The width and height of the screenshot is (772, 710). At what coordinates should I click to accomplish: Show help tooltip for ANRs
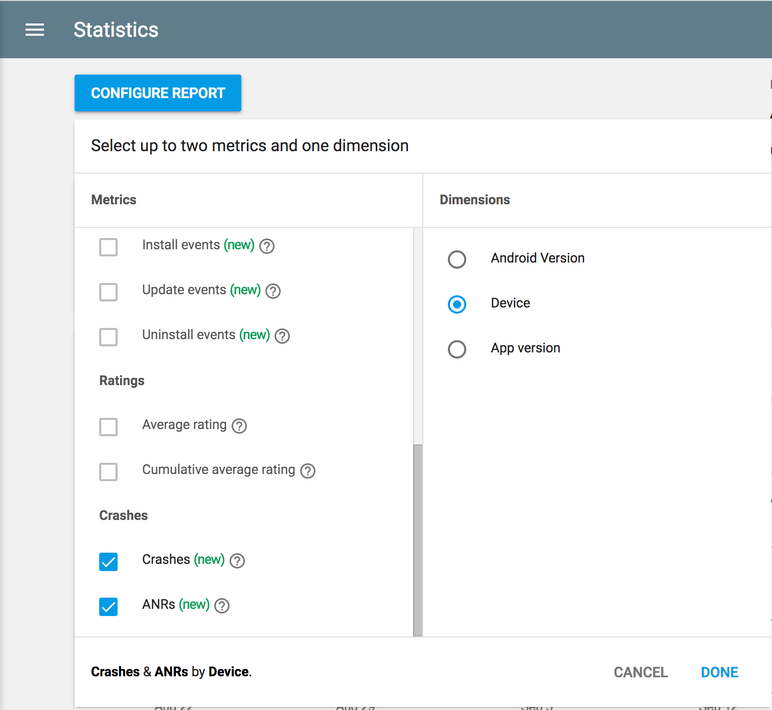click(x=222, y=606)
